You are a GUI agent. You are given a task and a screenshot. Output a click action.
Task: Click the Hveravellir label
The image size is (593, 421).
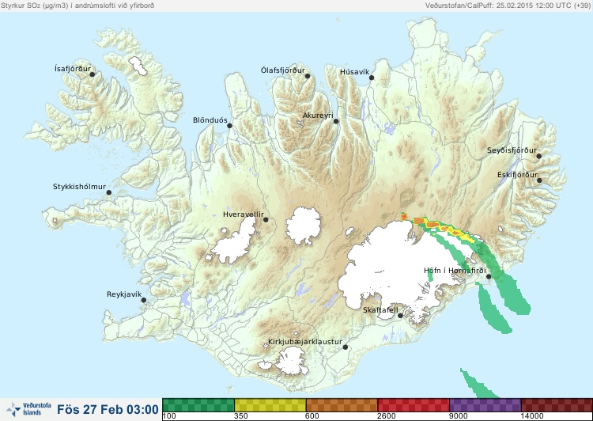point(244,214)
